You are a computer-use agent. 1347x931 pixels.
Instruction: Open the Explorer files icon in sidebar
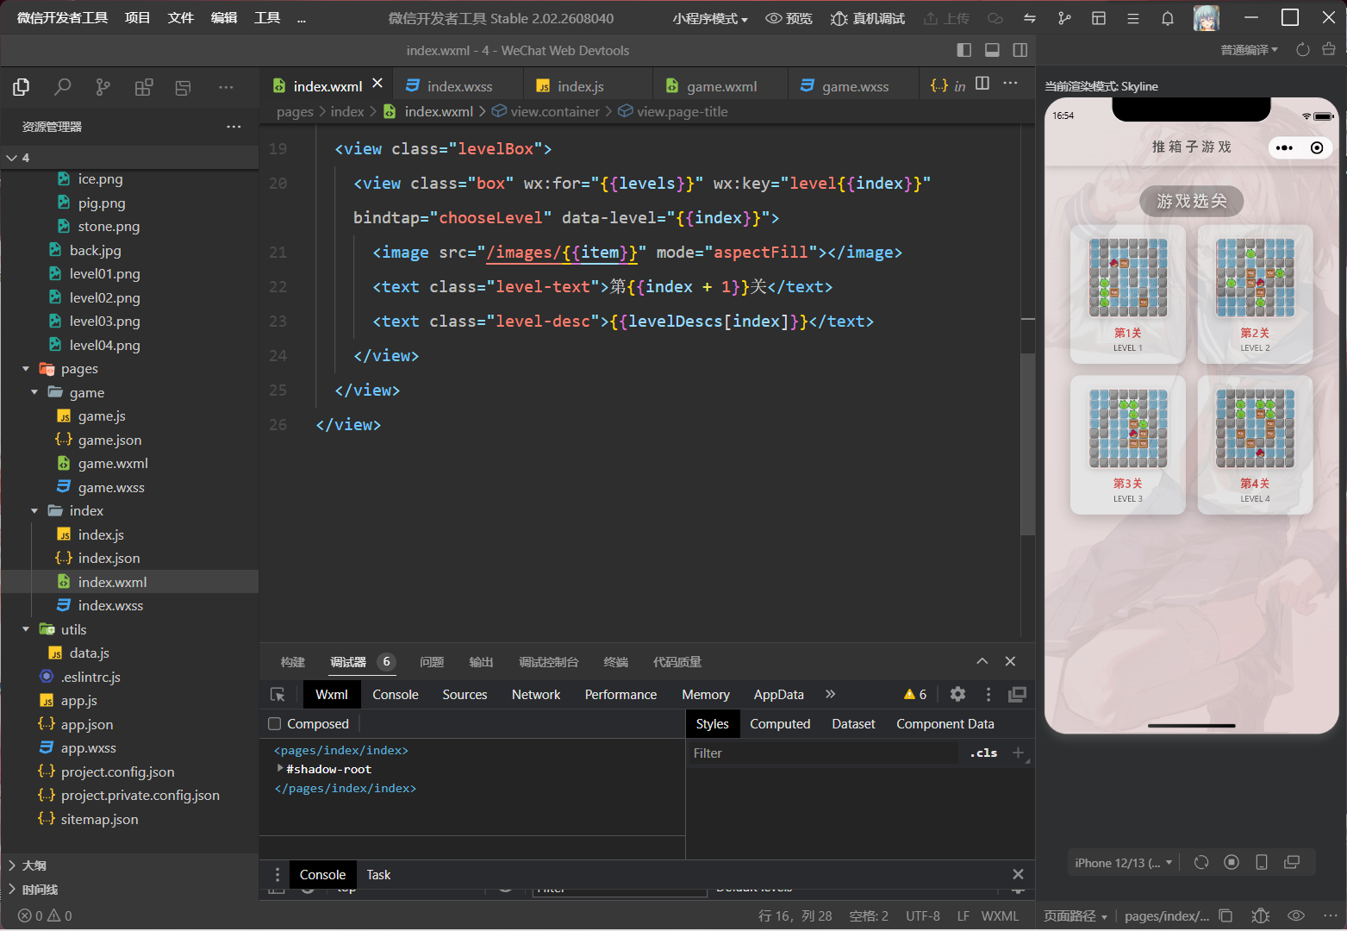pos(22,86)
